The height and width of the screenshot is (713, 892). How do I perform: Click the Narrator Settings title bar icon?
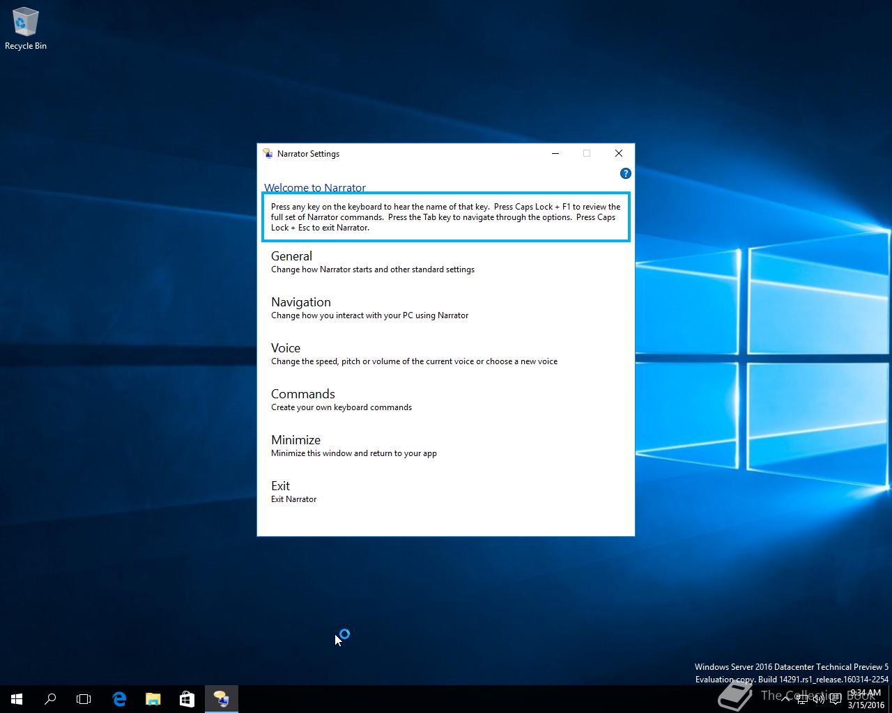click(x=268, y=153)
